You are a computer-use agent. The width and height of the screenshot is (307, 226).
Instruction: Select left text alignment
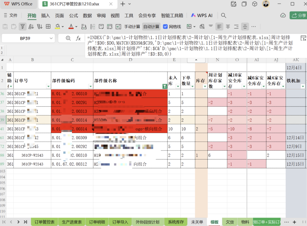219,26
